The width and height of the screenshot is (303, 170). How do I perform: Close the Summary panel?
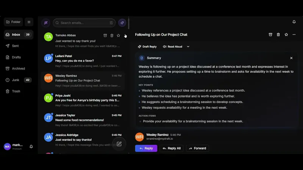291,58
